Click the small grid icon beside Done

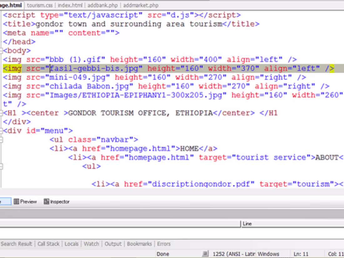tap(205, 253)
